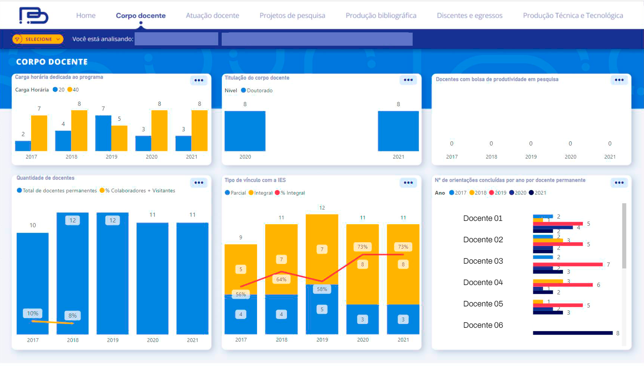Open Projetos de pesquisa tab

click(292, 15)
